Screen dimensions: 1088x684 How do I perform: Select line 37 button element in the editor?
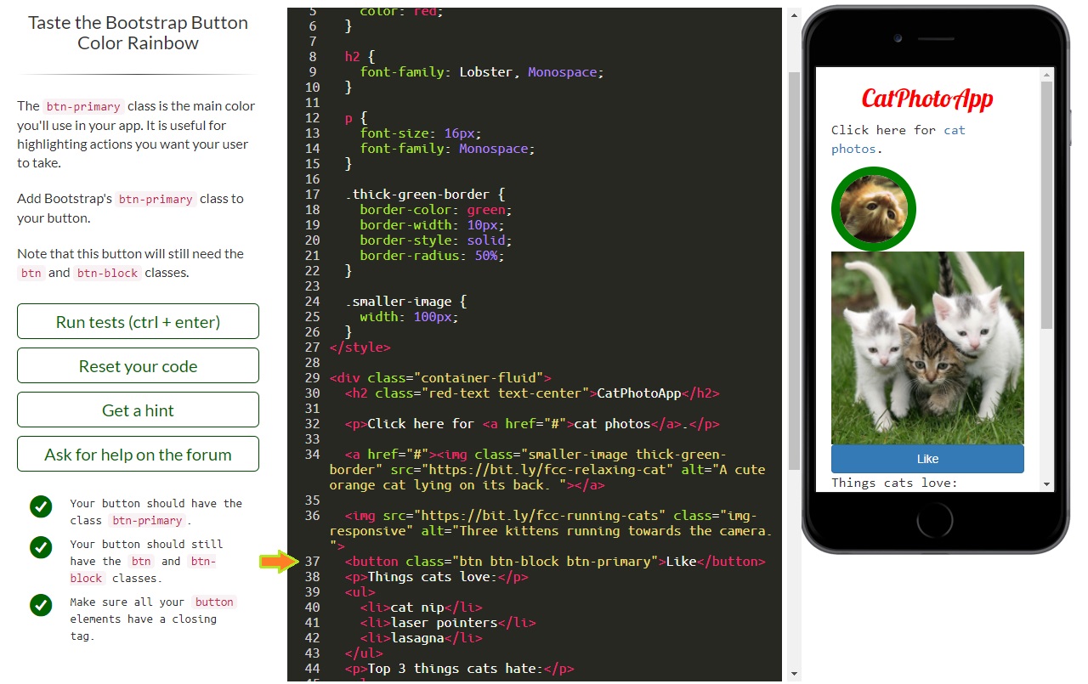coord(552,562)
